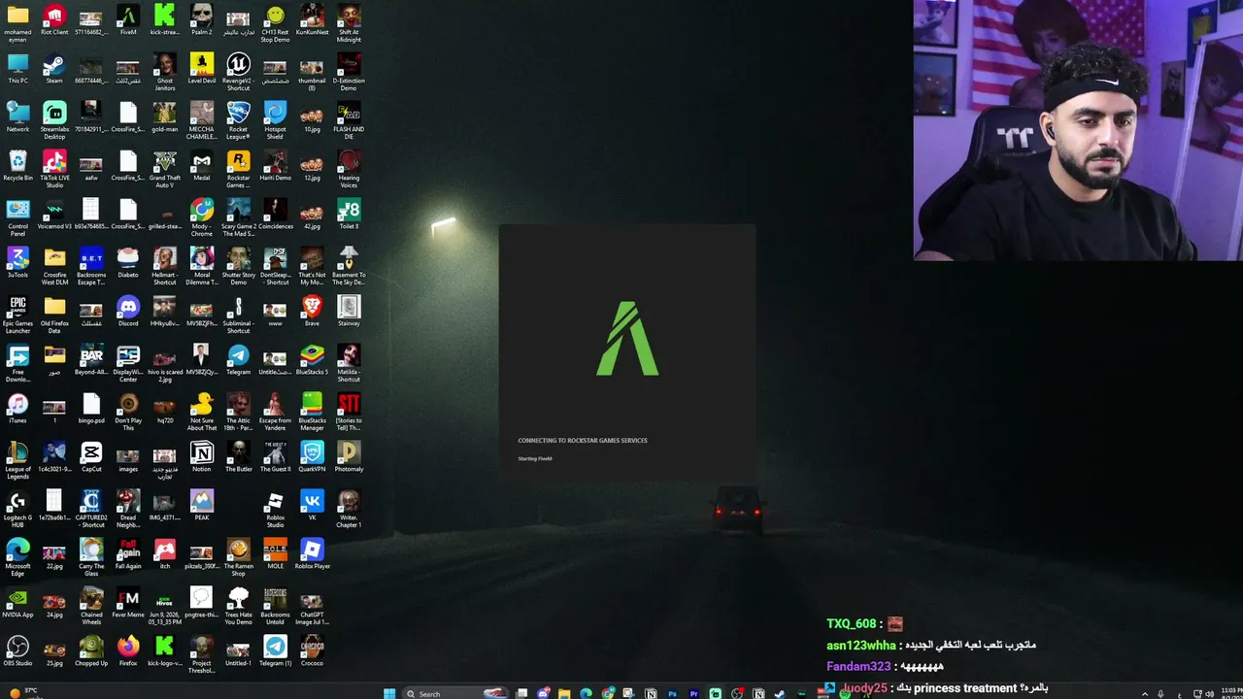This screenshot has height=699, width=1243.
Task: Open the Grand Theft Auto V shortcut
Action: tap(165, 170)
